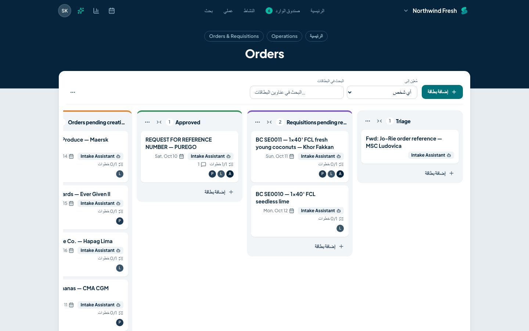Collapse the Approved column
The height and width of the screenshot is (331, 529).
click(x=159, y=122)
